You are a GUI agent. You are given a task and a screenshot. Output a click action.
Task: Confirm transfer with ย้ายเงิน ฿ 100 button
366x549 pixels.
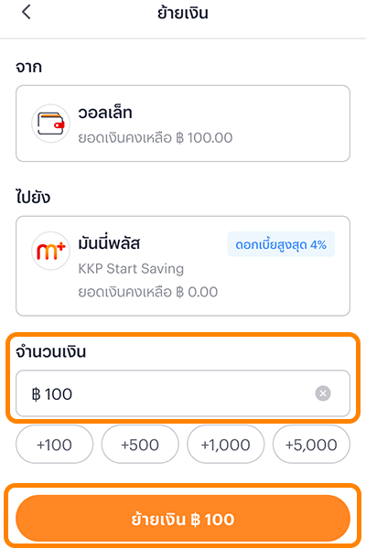coord(183,519)
